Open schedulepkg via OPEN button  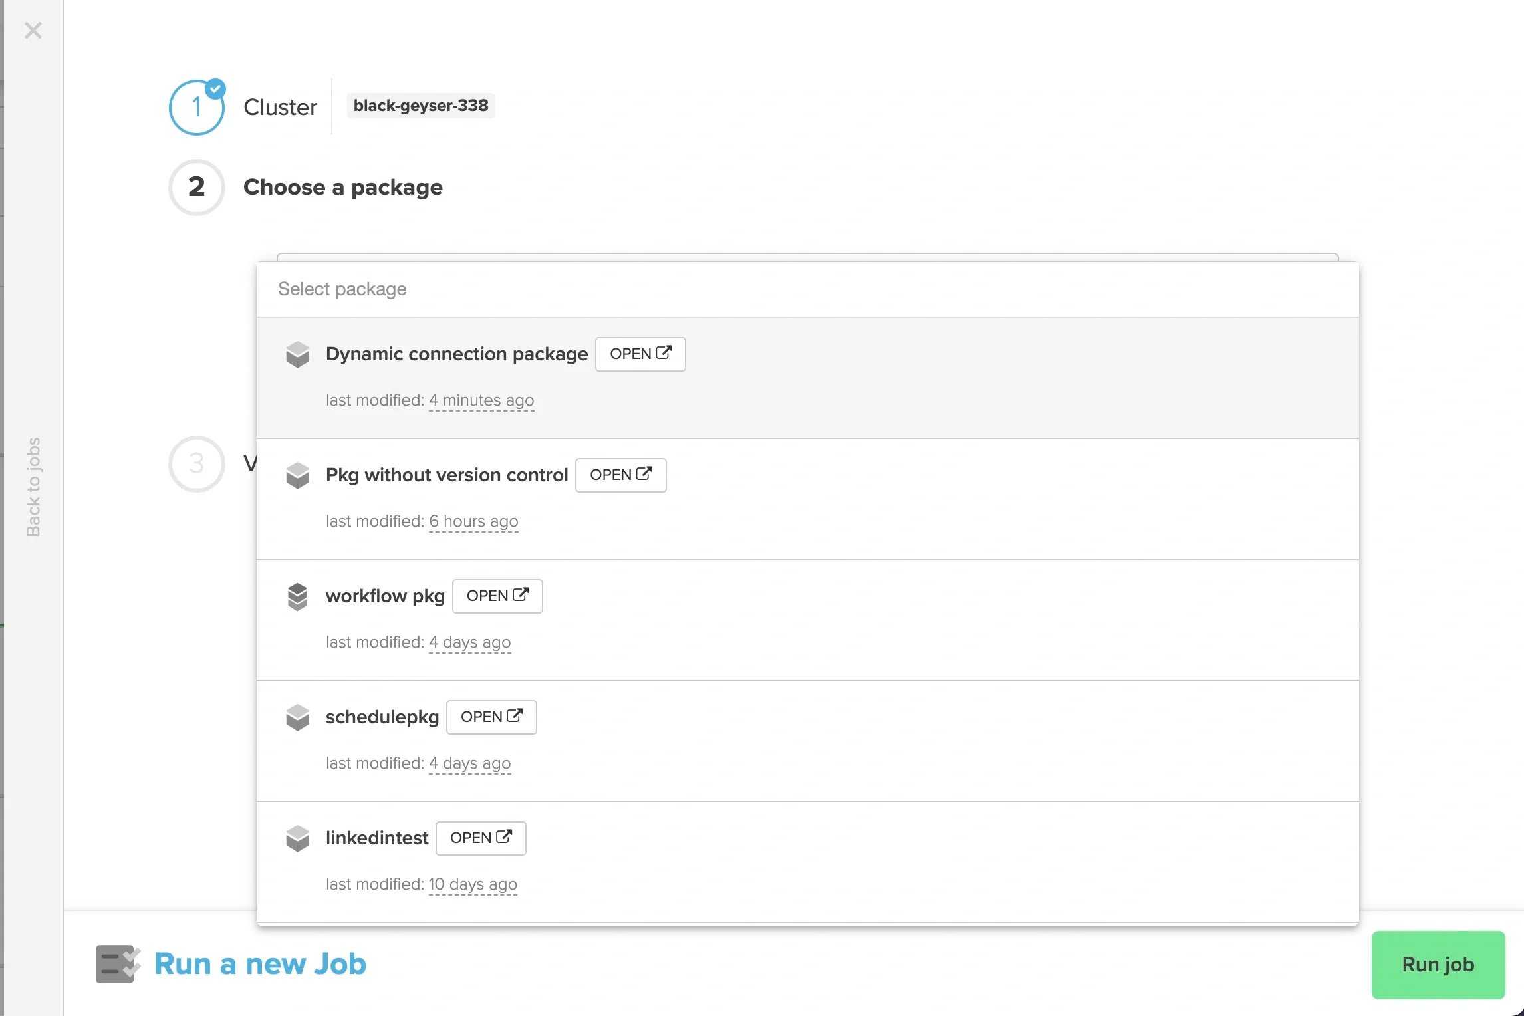tap(491, 717)
